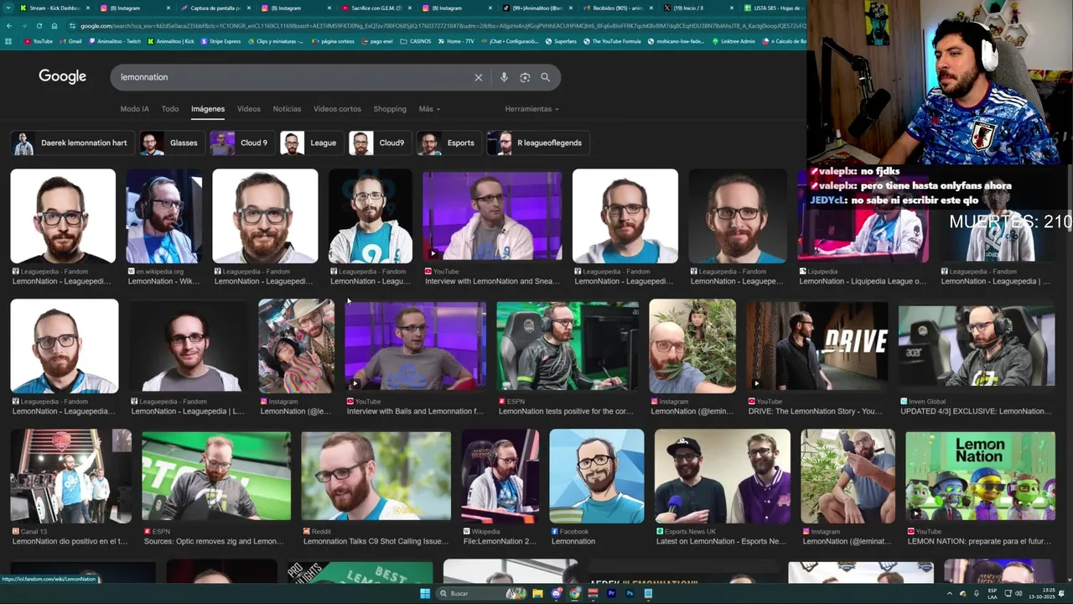Open Sources: Optic removes zig and Lemon link
Viewport: 1073px width, 604px height.
214,541
